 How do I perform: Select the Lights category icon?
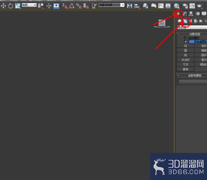[x=190, y=21]
